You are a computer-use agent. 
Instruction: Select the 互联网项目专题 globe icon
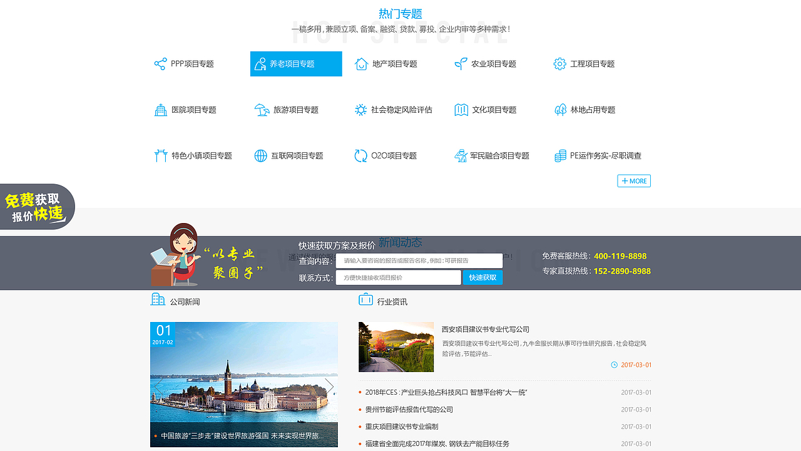[260, 155]
